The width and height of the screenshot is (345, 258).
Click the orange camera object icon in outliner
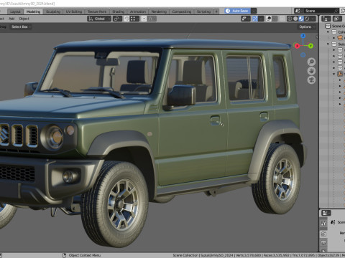point(340,38)
